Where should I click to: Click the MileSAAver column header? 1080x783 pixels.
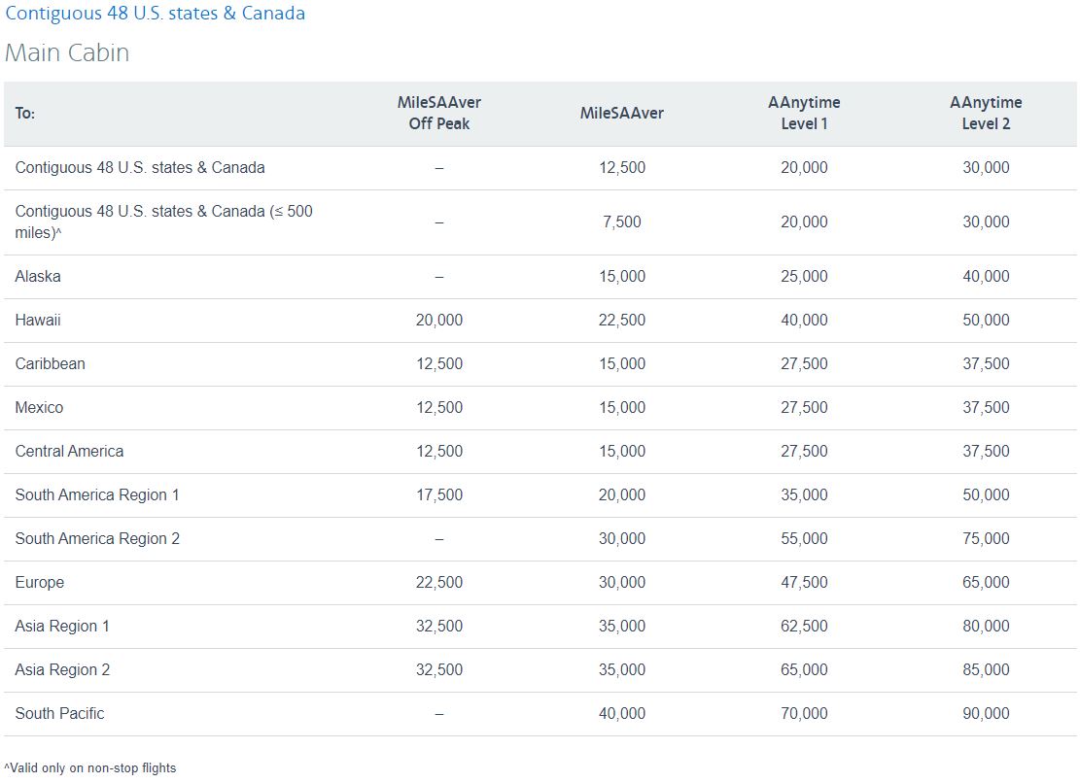pyautogui.click(x=621, y=113)
